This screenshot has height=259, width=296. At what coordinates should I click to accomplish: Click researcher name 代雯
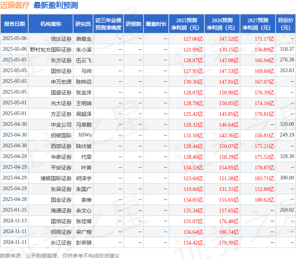(86, 157)
